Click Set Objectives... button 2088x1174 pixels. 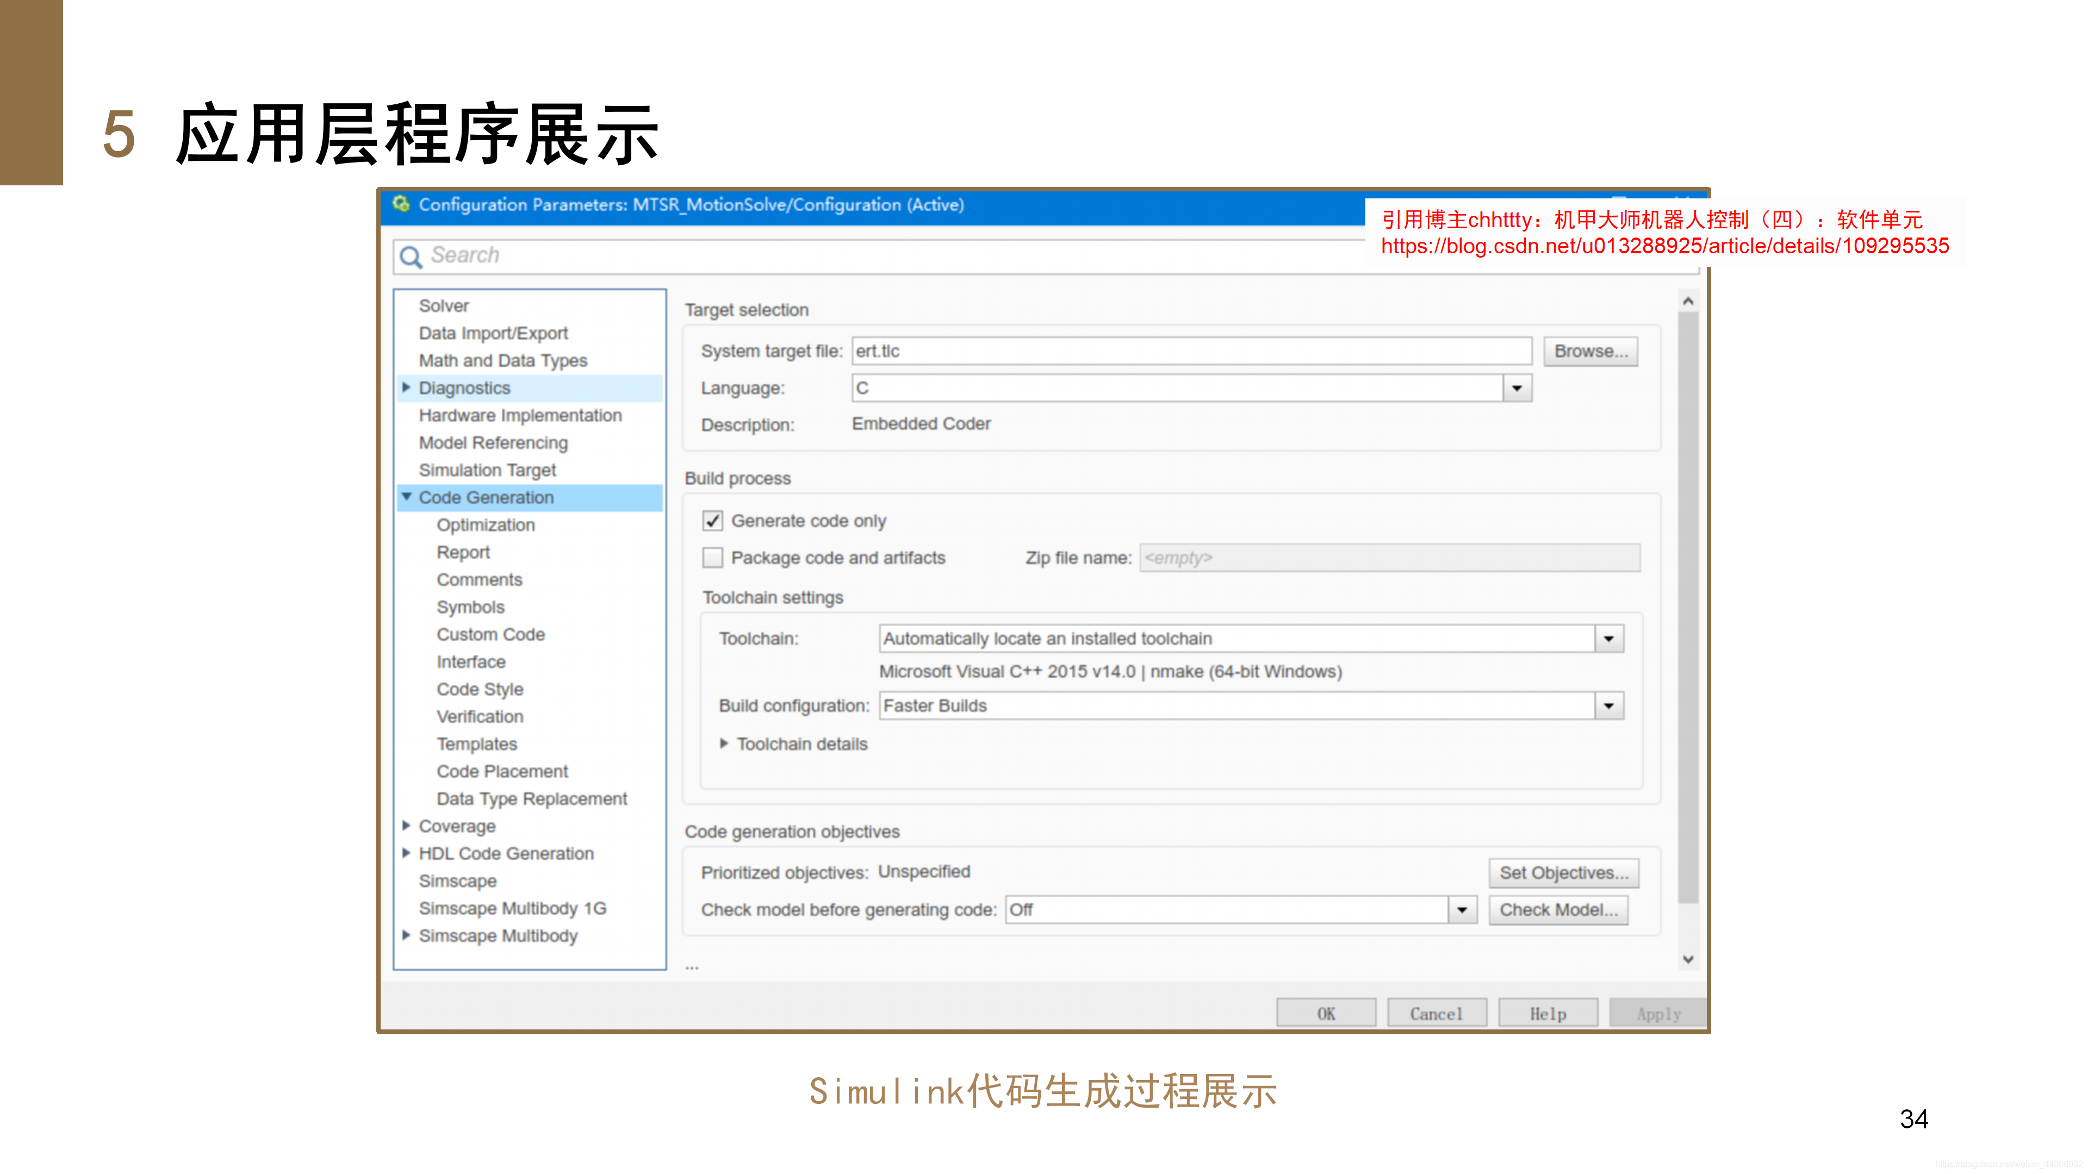coord(1564,872)
